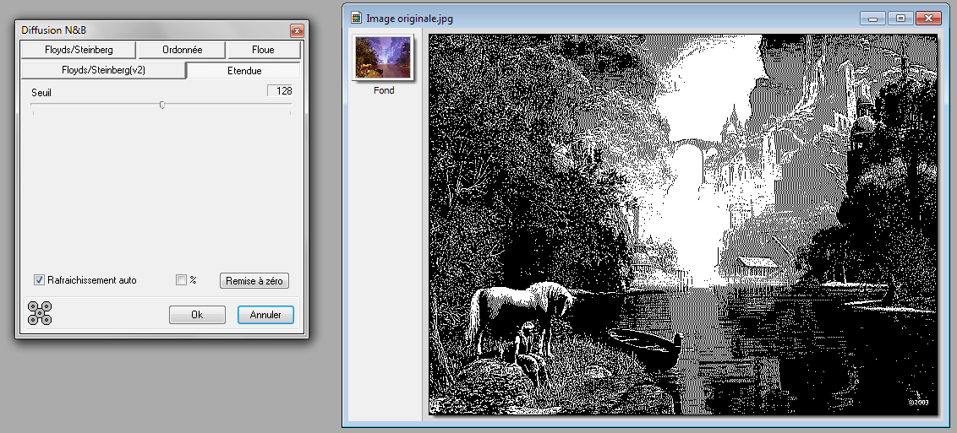Select the Fond layer thumbnail
957x433 pixels.
click(383, 57)
